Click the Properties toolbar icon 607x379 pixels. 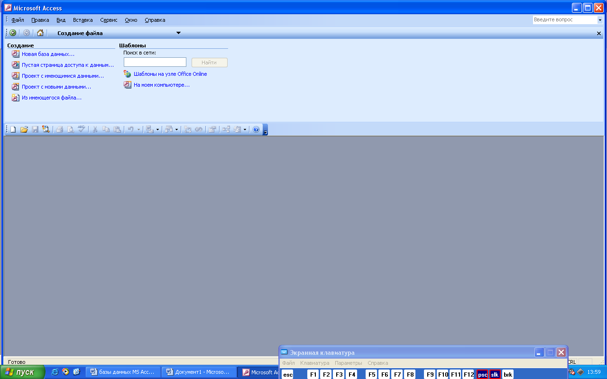pos(212,129)
